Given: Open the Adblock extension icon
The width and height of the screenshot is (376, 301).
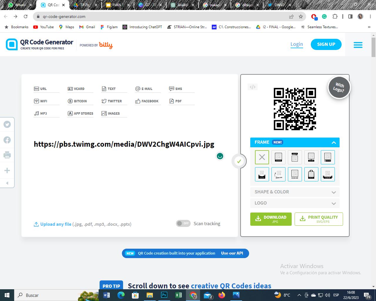Looking at the screenshot, I should pos(314,17).
